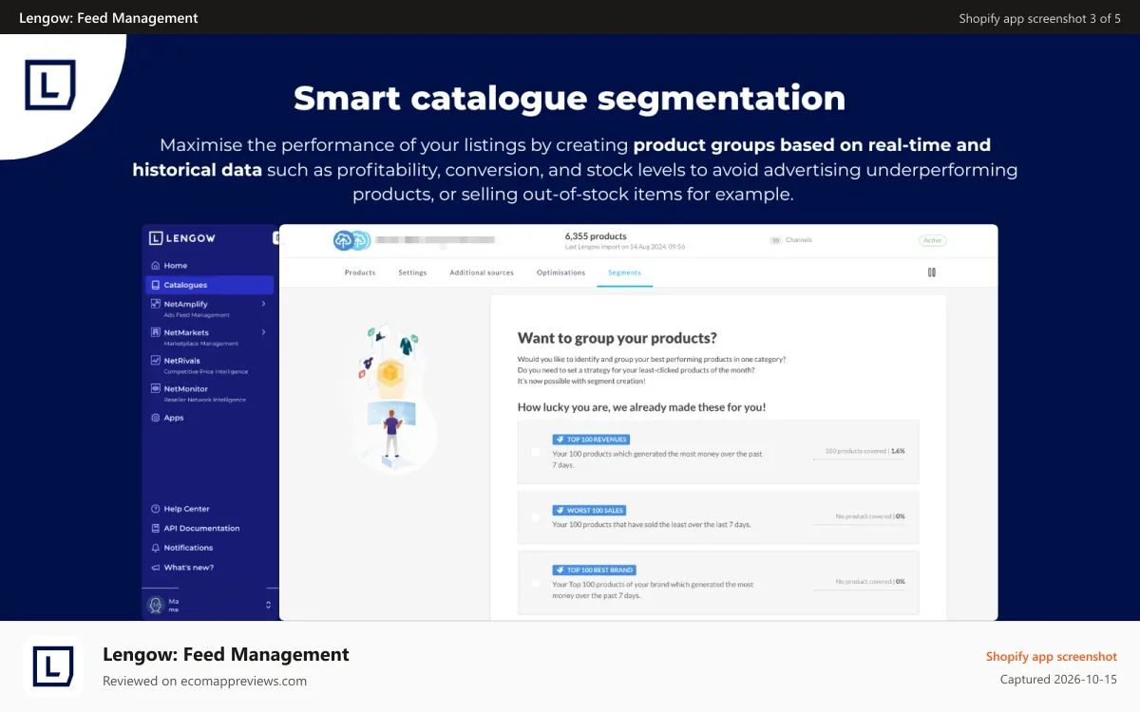Click the 6,355 products text
This screenshot has height=712, width=1140.
point(596,235)
